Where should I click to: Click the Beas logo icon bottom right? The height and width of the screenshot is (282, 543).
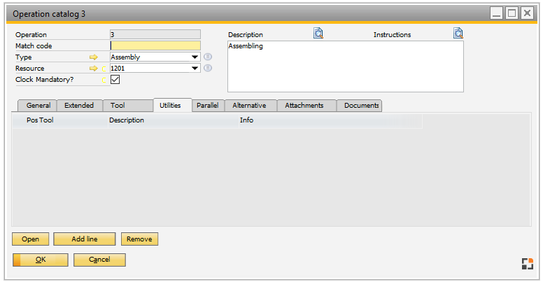pyautogui.click(x=527, y=263)
